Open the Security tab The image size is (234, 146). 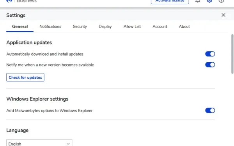point(80,26)
